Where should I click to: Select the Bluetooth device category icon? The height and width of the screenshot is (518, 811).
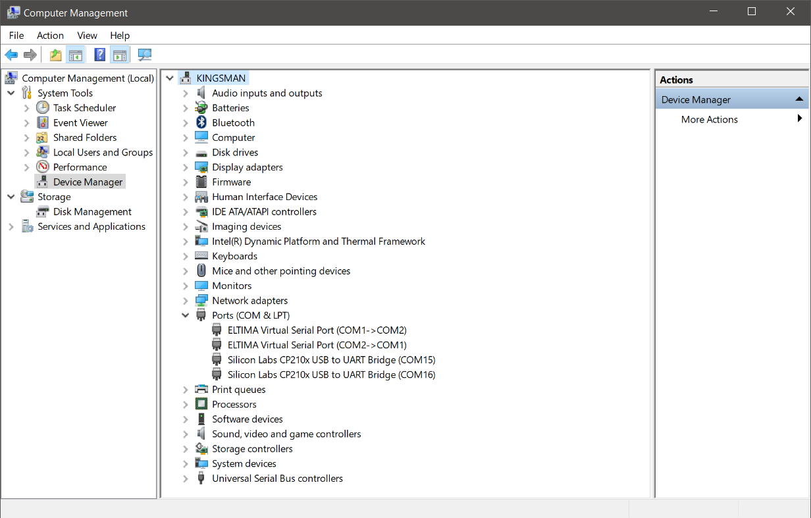201,122
